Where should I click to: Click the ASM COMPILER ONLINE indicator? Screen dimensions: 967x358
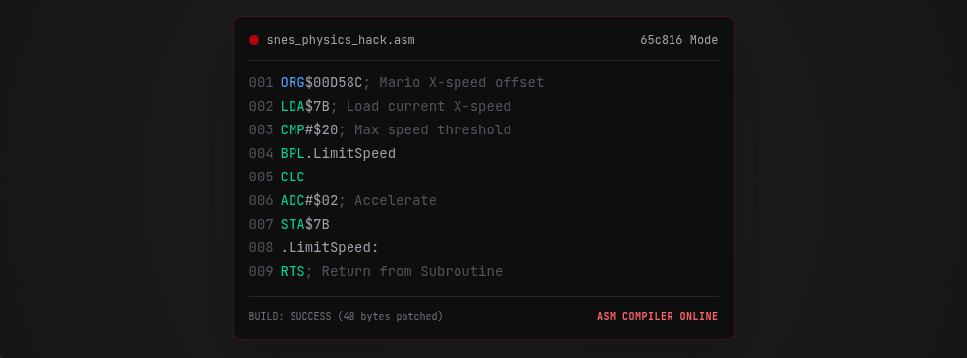(658, 316)
